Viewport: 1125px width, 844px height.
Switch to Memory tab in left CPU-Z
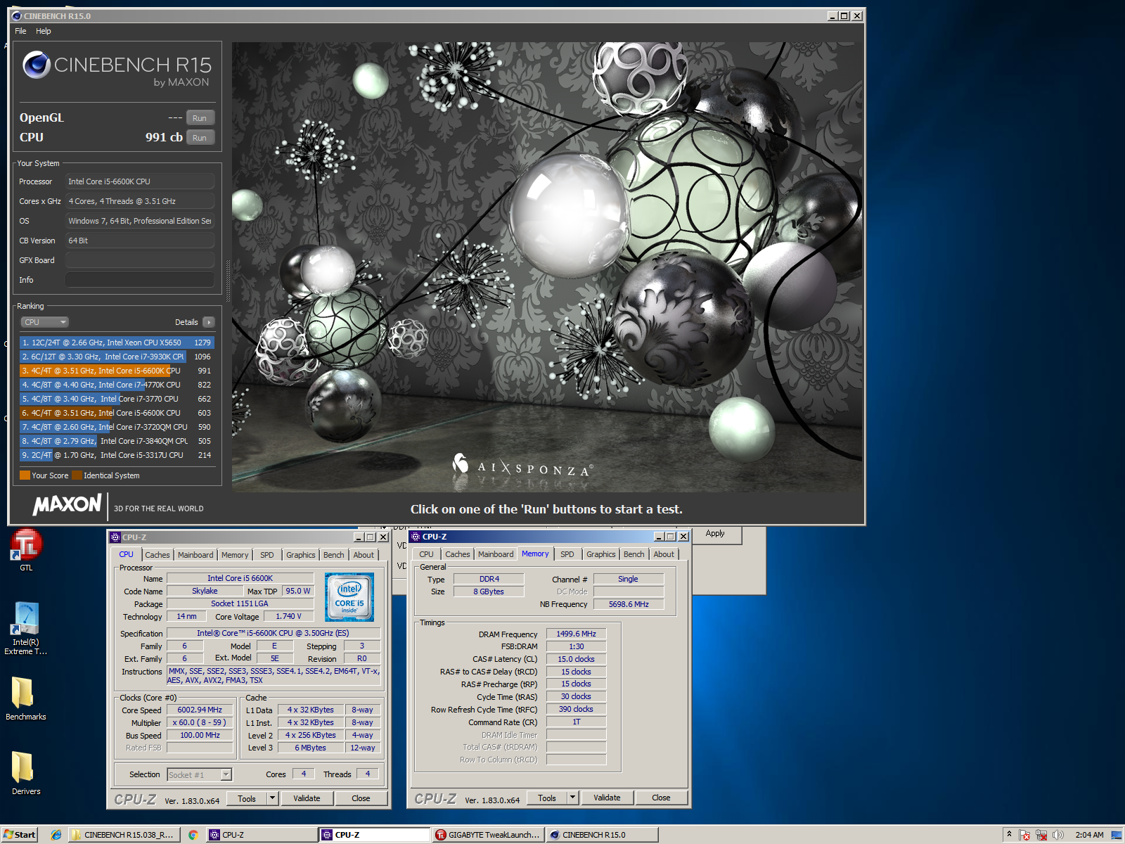(235, 555)
